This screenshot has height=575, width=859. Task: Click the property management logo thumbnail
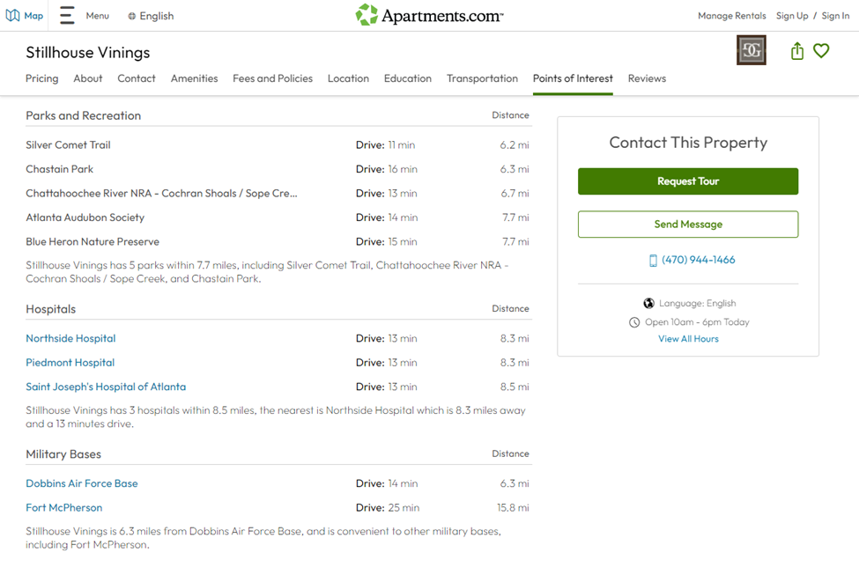coord(751,51)
